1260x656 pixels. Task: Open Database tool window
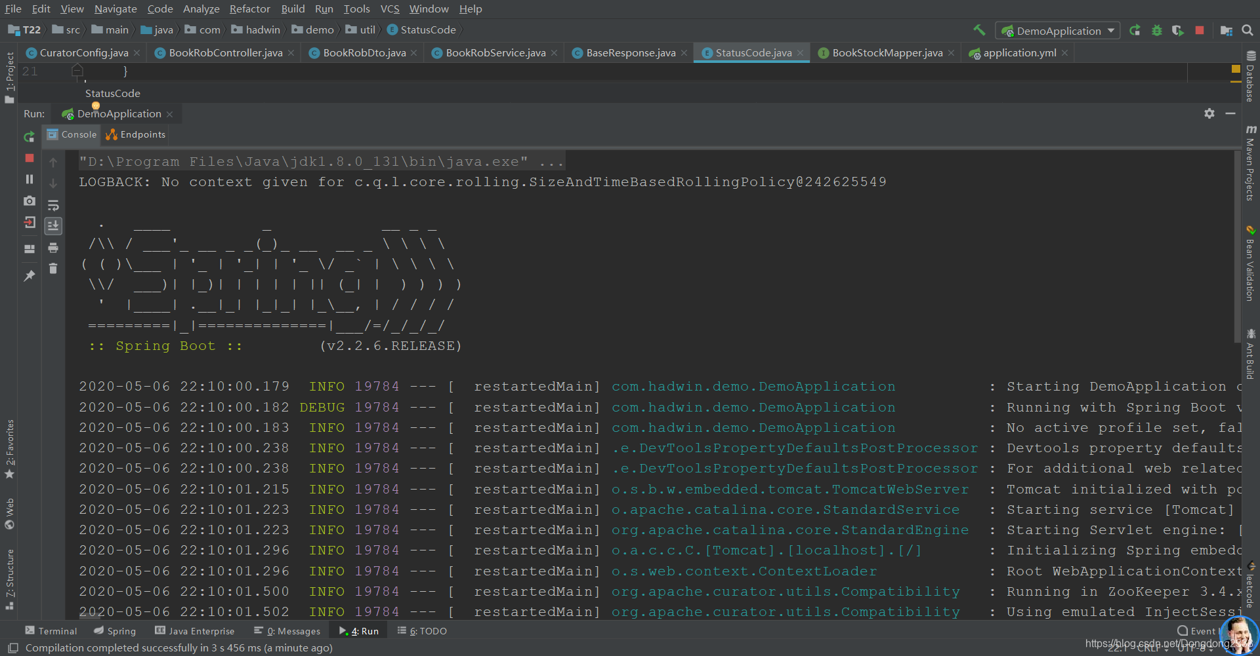click(x=1251, y=76)
